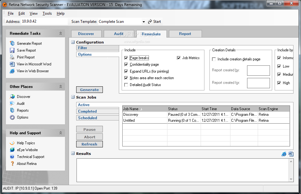Open results in browser via Results header icon
This screenshot has width=301, height=194.
click(284, 154)
